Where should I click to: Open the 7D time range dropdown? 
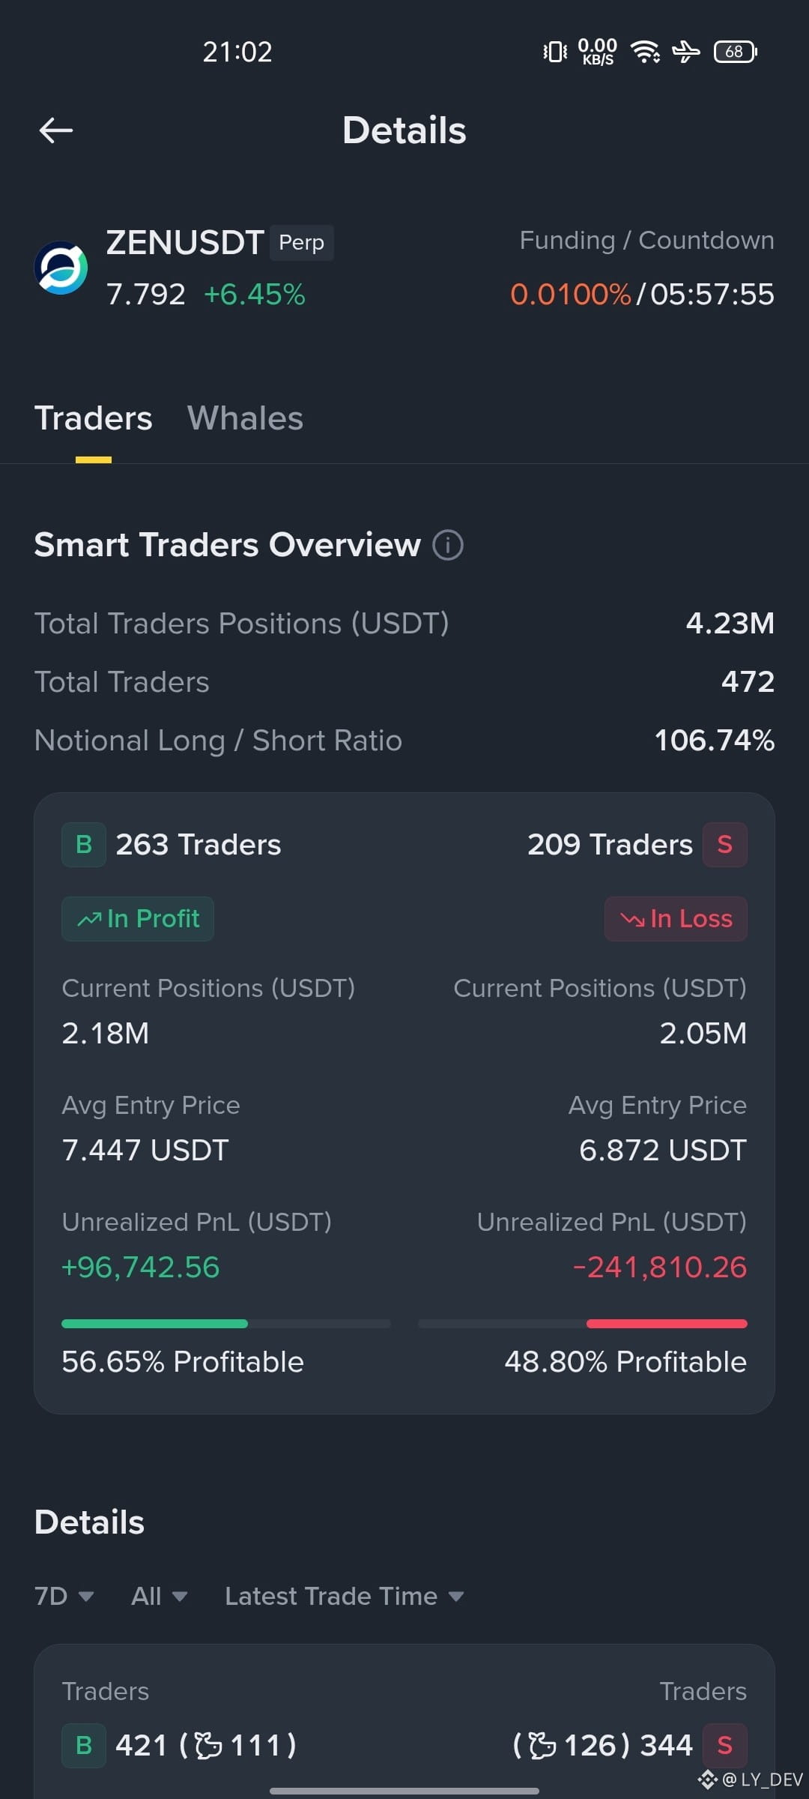64,1596
